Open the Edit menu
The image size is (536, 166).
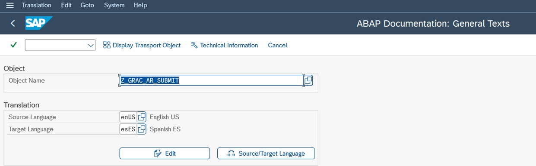66,5
